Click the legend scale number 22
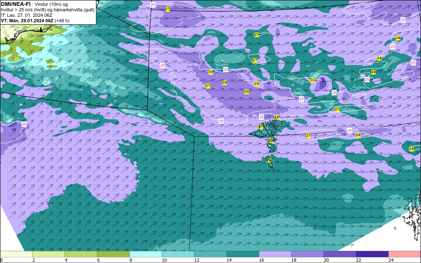The height and width of the screenshot is (263, 421). [359, 260]
